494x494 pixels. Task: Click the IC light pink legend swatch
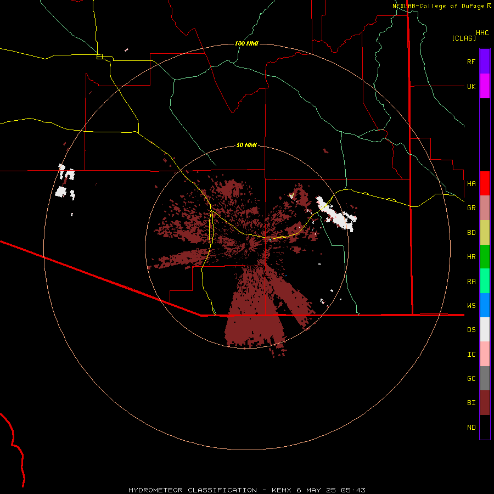[485, 354]
